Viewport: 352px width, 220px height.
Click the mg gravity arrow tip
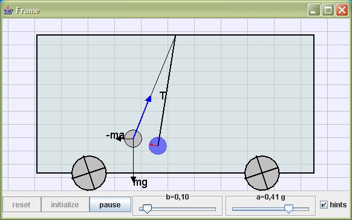click(x=133, y=180)
